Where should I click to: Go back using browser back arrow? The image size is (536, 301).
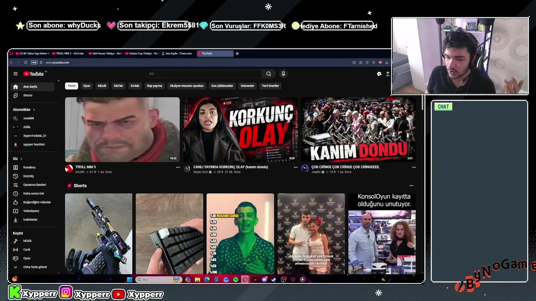[11, 62]
